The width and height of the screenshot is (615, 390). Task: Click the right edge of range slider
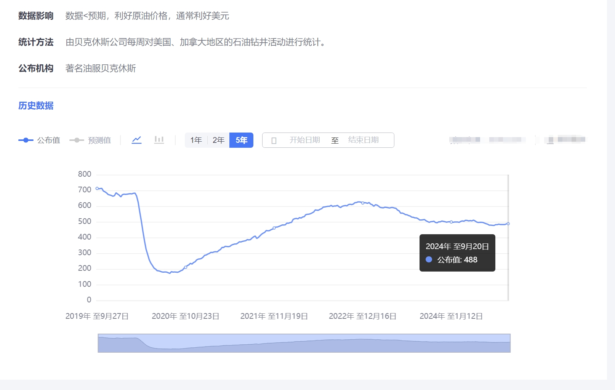point(510,343)
